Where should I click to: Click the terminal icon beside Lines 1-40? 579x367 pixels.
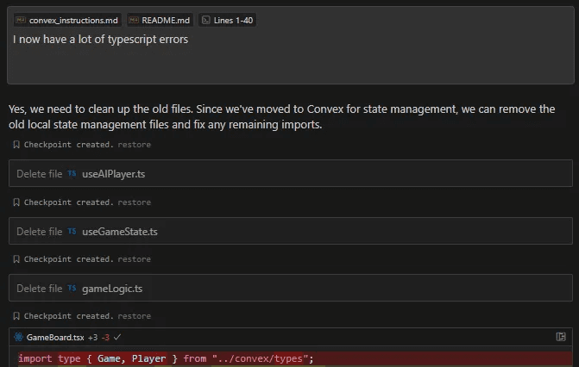point(205,20)
